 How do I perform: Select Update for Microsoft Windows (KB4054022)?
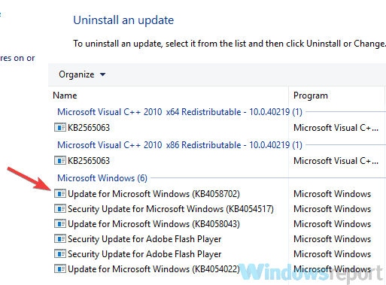point(153,269)
